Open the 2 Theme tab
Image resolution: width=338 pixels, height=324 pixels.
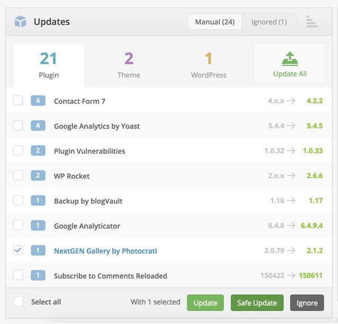click(x=129, y=65)
